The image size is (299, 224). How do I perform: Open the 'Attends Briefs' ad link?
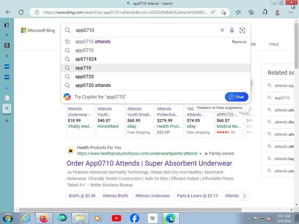[x=115, y=196]
